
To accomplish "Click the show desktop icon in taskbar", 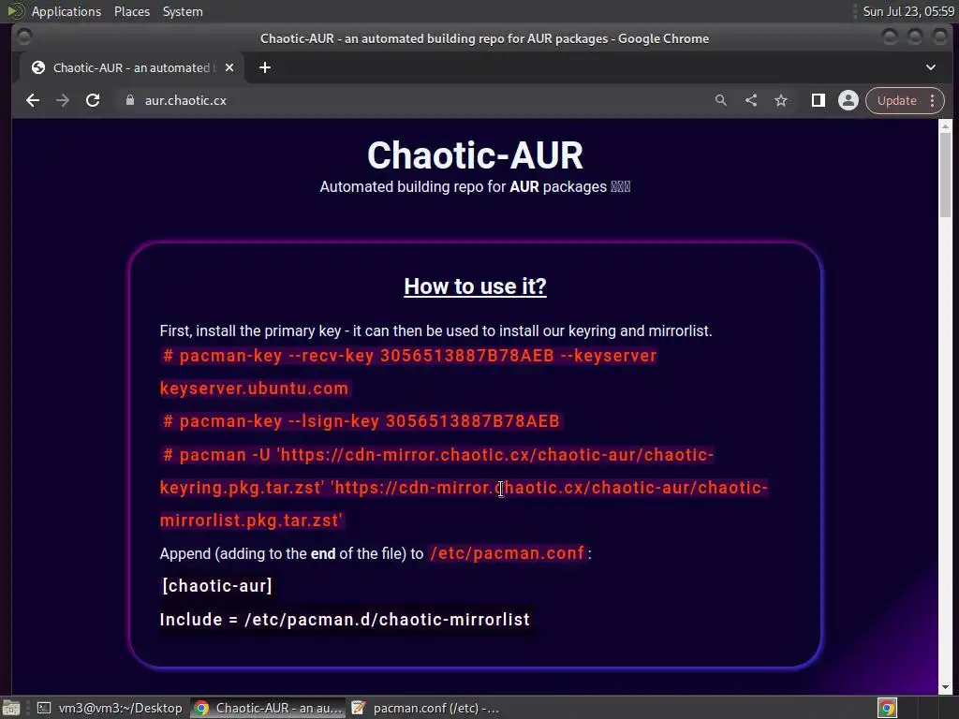I will (11, 708).
